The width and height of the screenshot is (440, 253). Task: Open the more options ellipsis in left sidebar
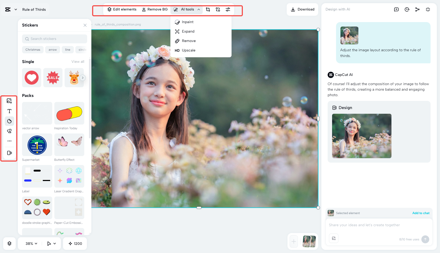pos(9,141)
